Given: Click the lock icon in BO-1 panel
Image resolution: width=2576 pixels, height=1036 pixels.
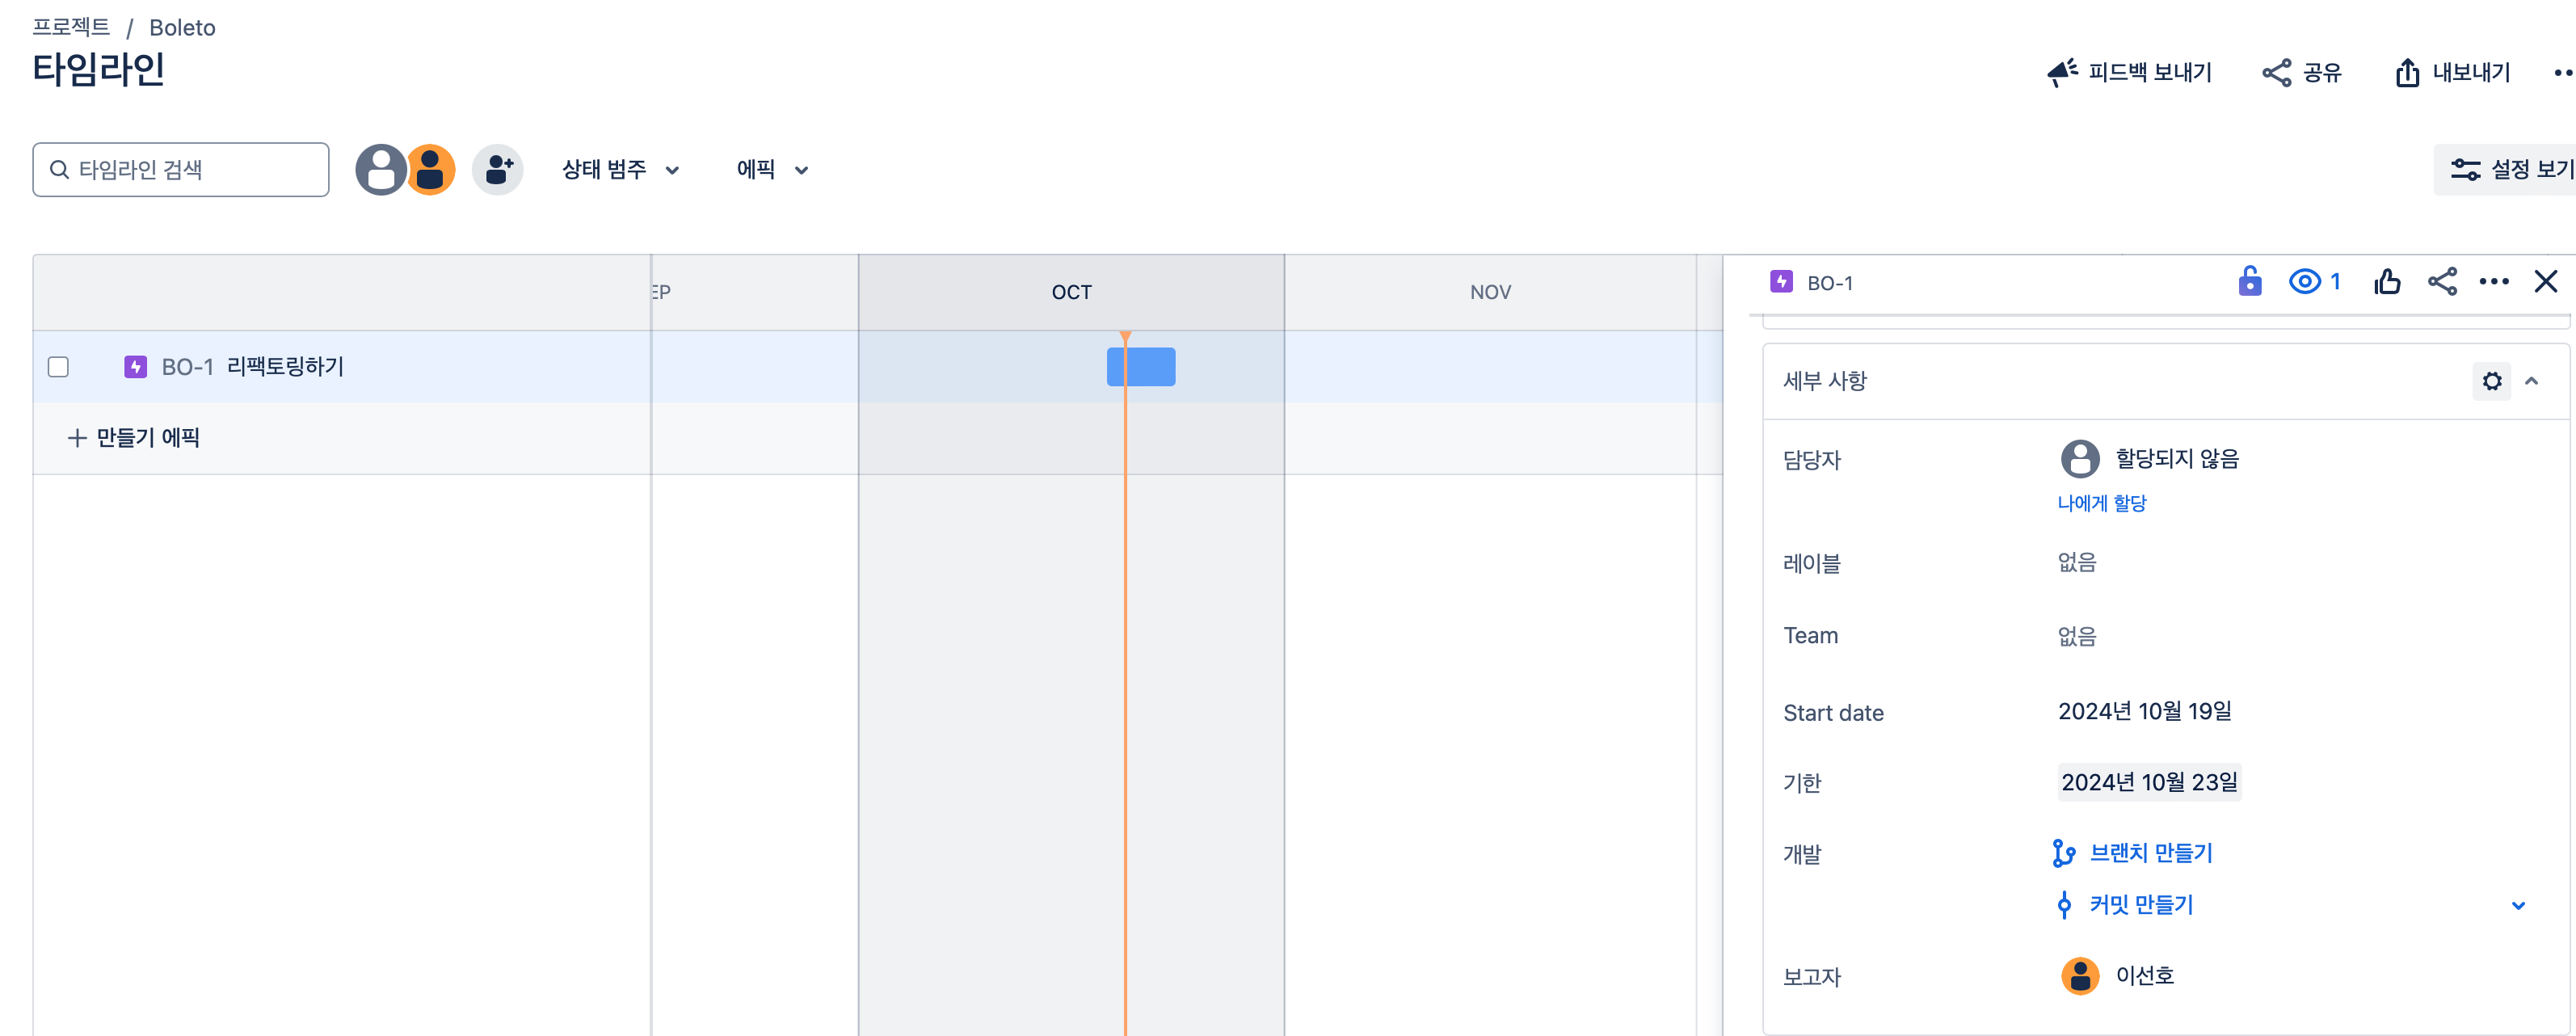Looking at the screenshot, I should [x=2249, y=282].
